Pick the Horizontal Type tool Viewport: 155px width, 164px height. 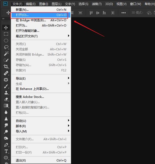tap(6, 151)
